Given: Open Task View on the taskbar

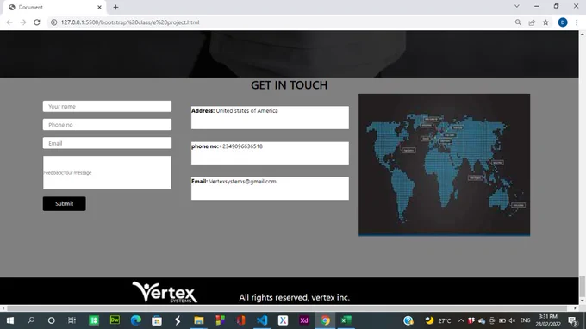Looking at the screenshot, I should [x=72, y=320].
